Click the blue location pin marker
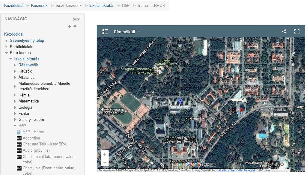The height and width of the screenshot is (175, 307). (180, 101)
